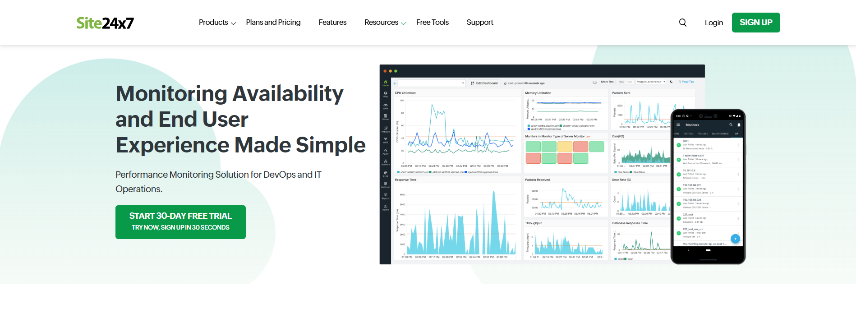Open the 0001 monitor row on phone
856x318 pixels.
point(708,145)
